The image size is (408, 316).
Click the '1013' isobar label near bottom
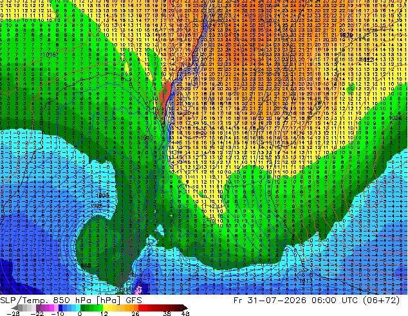[x=304, y=281]
